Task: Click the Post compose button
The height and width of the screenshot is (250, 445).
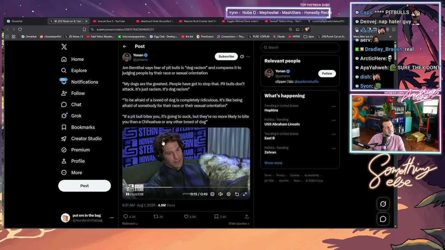Action: pos(84,186)
